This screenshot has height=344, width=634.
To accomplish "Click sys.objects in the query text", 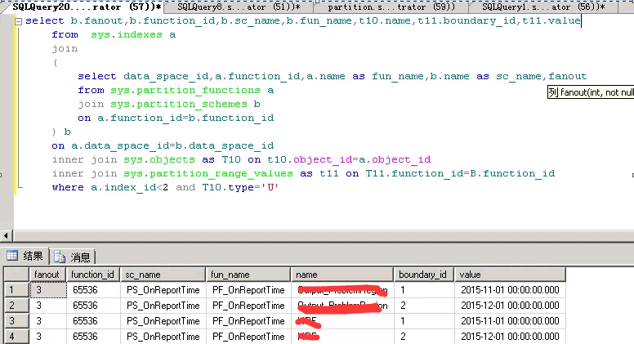I will pos(158,159).
